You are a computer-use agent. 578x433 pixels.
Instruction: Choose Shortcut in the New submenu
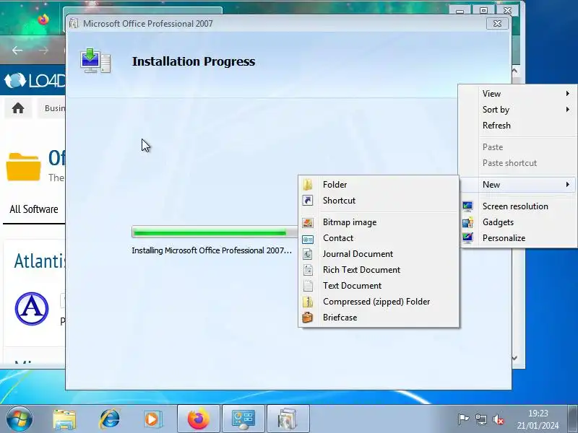click(379, 201)
